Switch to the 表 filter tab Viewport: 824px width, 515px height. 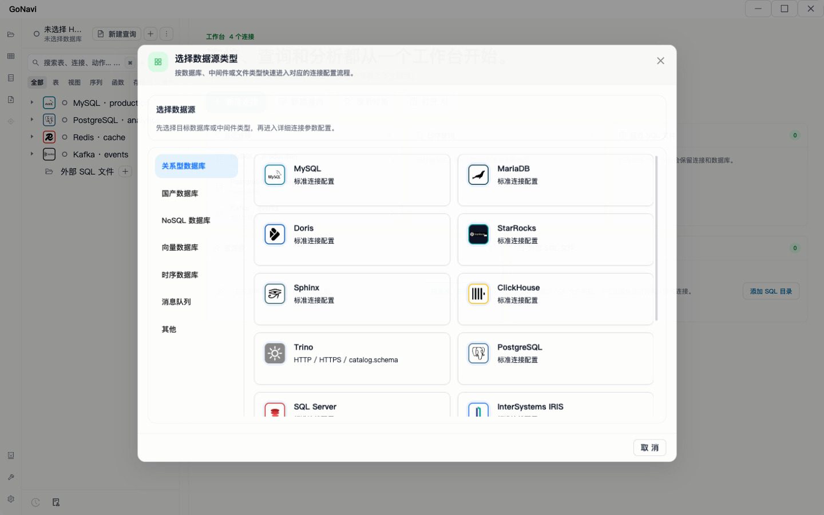click(56, 82)
